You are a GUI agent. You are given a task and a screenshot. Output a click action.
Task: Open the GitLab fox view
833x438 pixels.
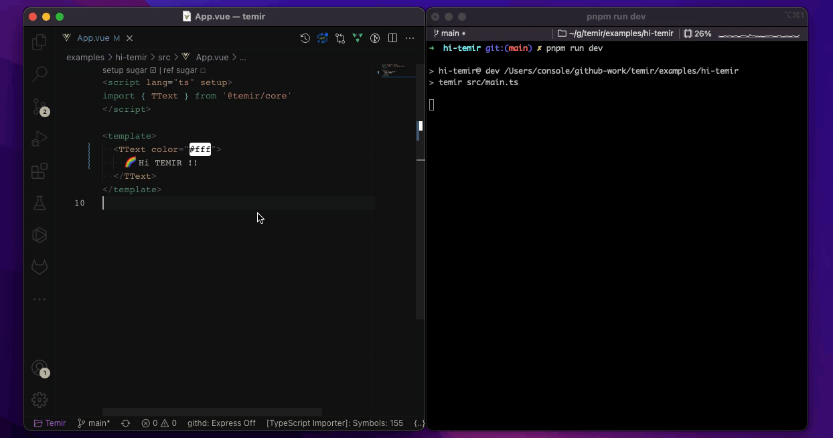click(x=40, y=267)
